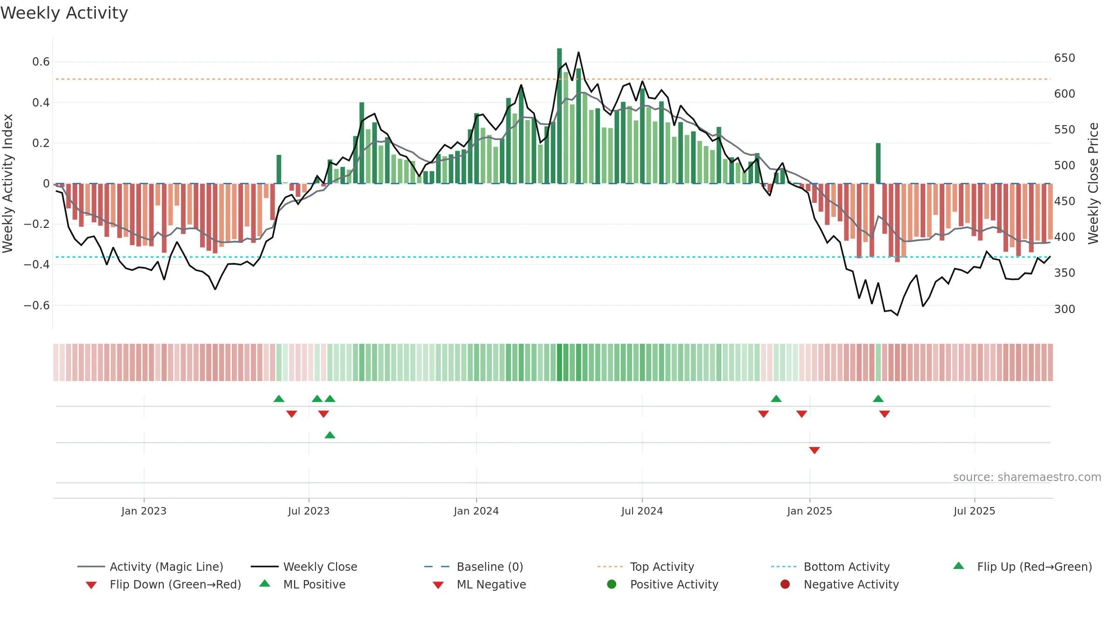Click the Weekly Close legend entry

(x=304, y=567)
